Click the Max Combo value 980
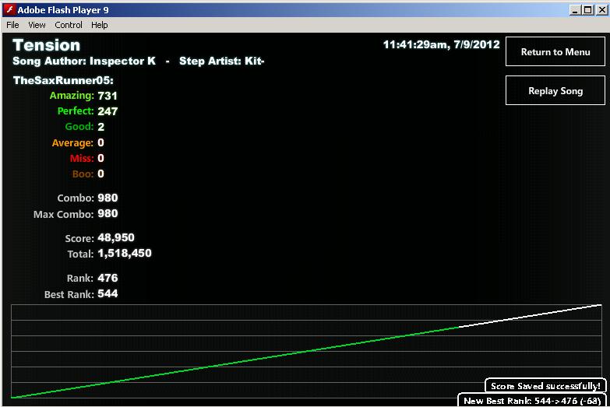This screenshot has height=407, width=610. pos(108,213)
